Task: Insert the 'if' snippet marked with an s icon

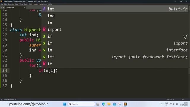Action: pyautogui.click(x=115, y=36)
